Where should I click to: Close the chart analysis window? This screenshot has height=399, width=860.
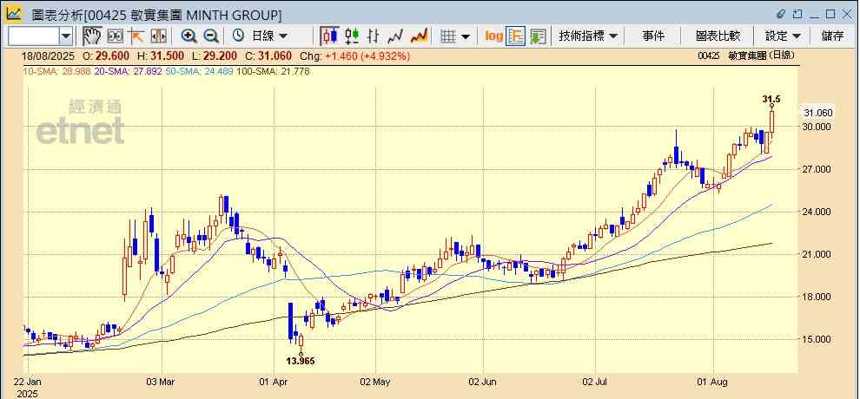coord(846,14)
